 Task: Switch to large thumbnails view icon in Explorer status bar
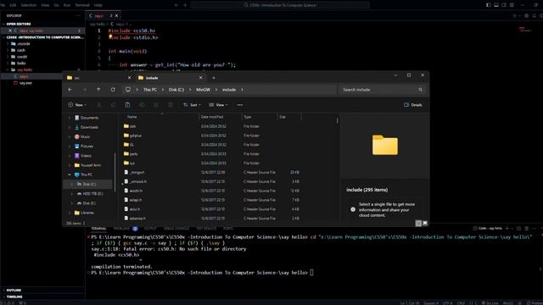click(x=425, y=224)
